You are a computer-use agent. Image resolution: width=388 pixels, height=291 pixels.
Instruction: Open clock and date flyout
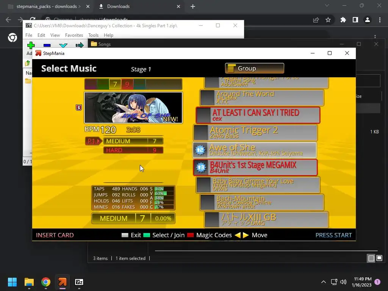(x=361, y=282)
